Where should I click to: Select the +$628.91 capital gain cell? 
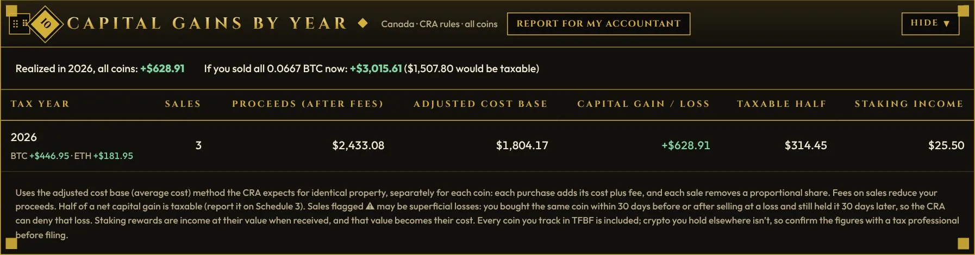click(685, 145)
